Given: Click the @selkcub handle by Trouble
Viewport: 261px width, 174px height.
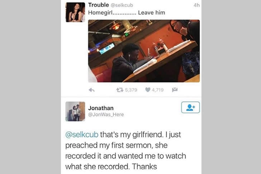Looking at the screenshot, I should coord(122,5).
